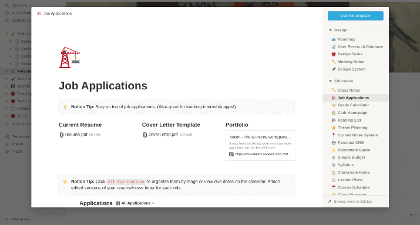
Task: Click the All Applications inline code text
Action: coord(126,182)
